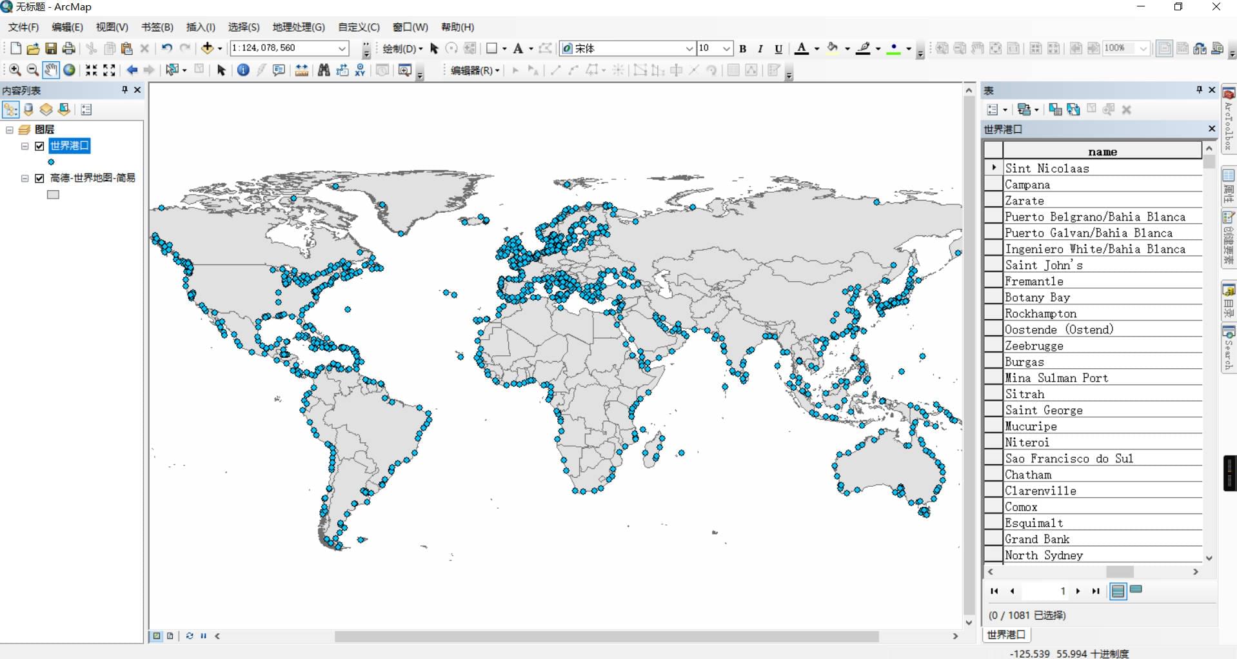Viewport: 1237px width, 659px height.
Task: Open the Find binoculars tool
Action: tap(324, 70)
